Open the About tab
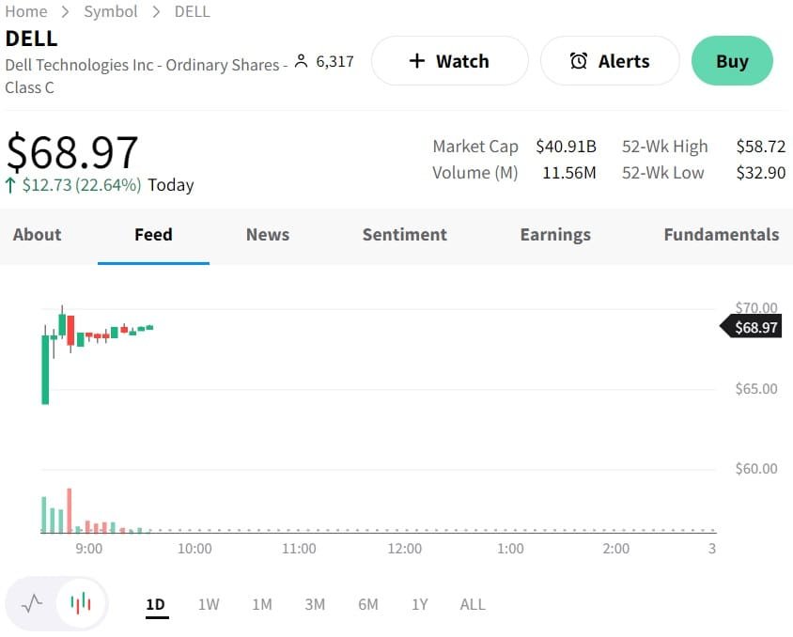Image resolution: width=793 pixels, height=637 pixels. click(37, 235)
